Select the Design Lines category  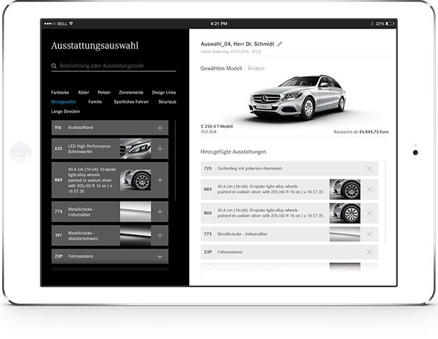pos(164,92)
